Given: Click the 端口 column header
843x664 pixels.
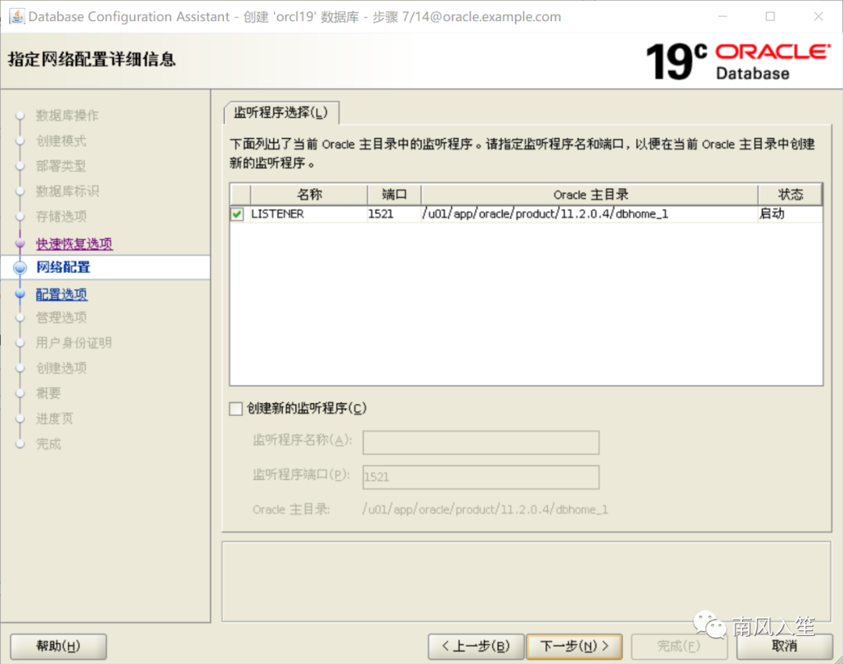Looking at the screenshot, I should coord(394,194).
